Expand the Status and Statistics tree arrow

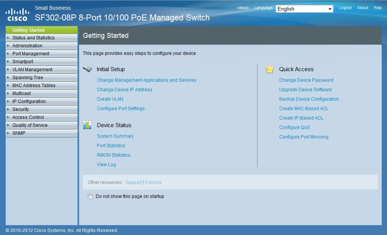(8, 38)
